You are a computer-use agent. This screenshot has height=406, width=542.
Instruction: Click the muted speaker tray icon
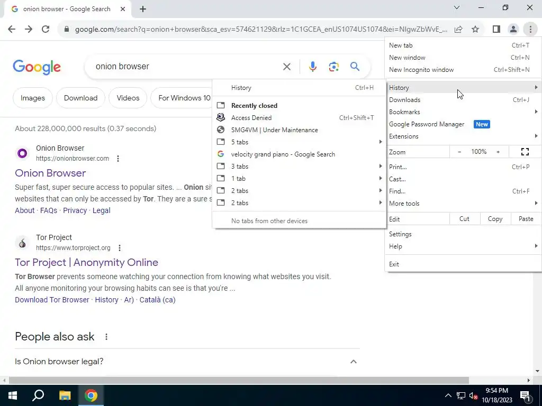click(x=473, y=395)
